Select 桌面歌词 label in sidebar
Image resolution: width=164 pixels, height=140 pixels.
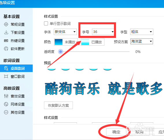point(18,68)
